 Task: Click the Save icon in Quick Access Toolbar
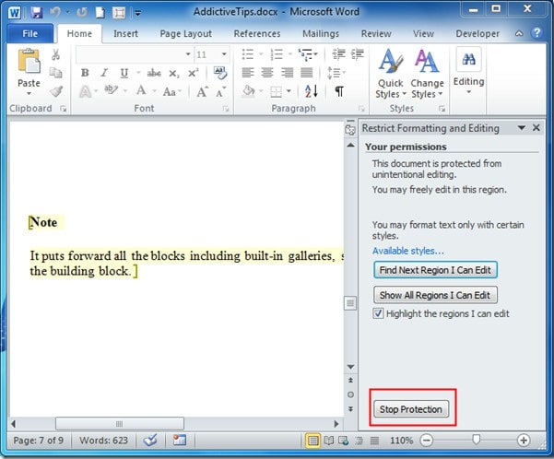pyautogui.click(x=37, y=13)
